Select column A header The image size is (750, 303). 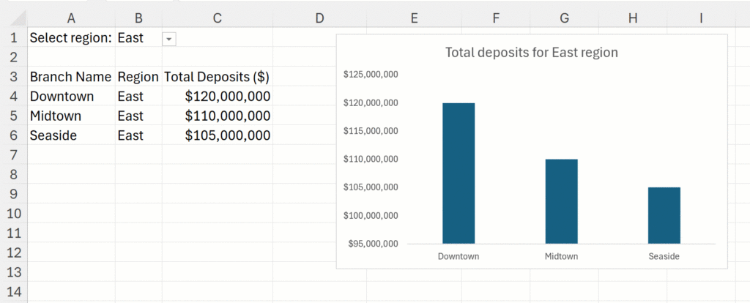tap(71, 18)
